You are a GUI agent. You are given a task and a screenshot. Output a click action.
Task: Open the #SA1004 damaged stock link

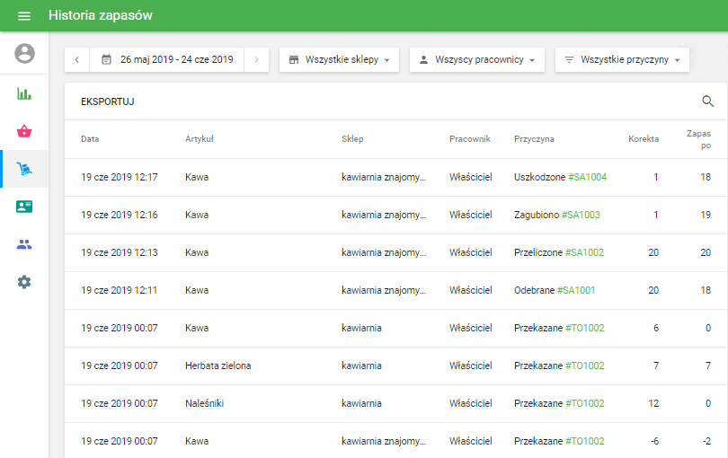[x=587, y=177]
